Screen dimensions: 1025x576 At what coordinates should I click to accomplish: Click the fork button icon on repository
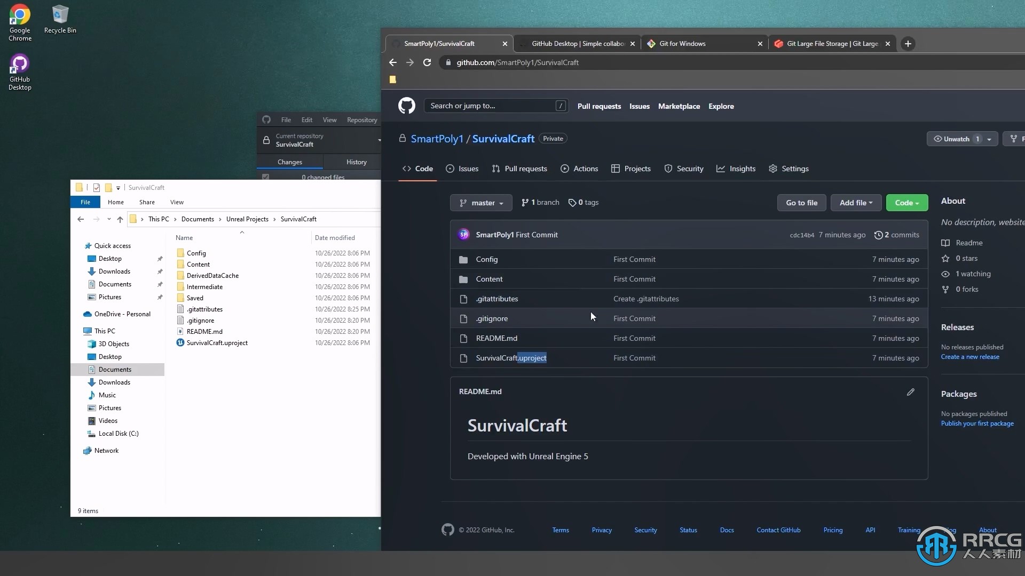[x=1013, y=139]
